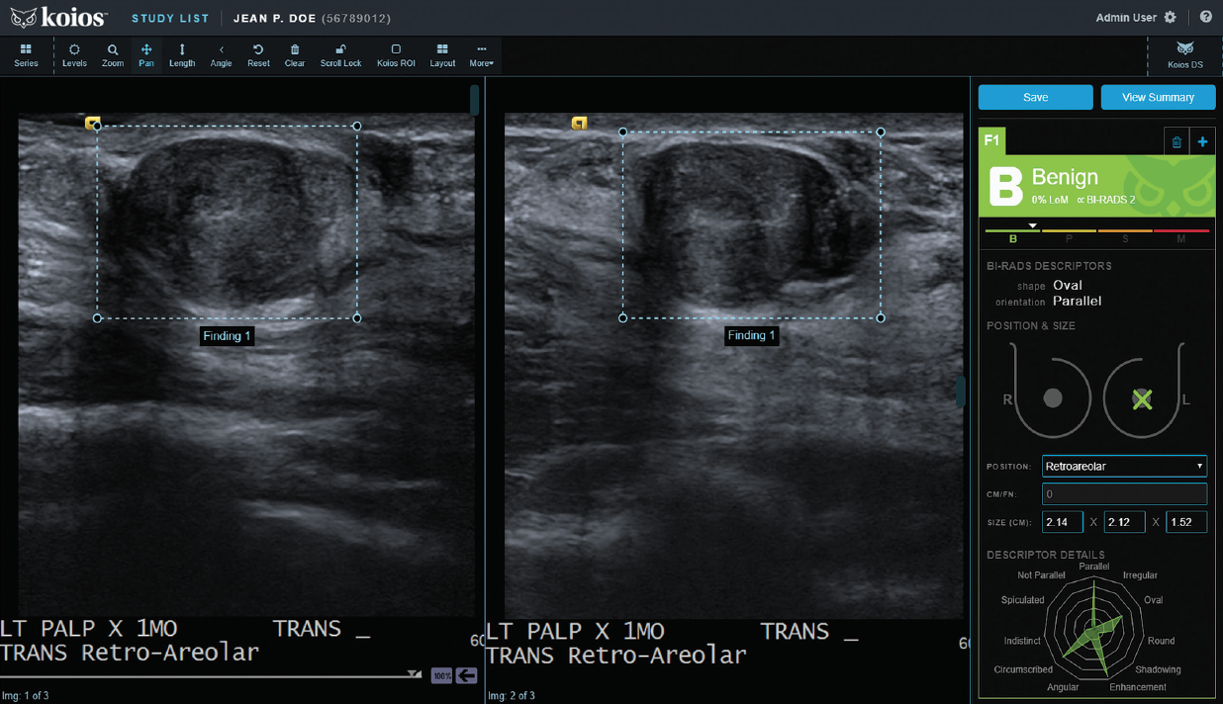Viewport: 1223px width, 704px height.
Task: Activate the Zoom tool
Action: click(113, 54)
